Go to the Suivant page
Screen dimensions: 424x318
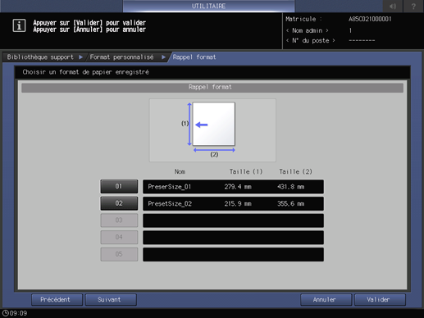point(111,300)
